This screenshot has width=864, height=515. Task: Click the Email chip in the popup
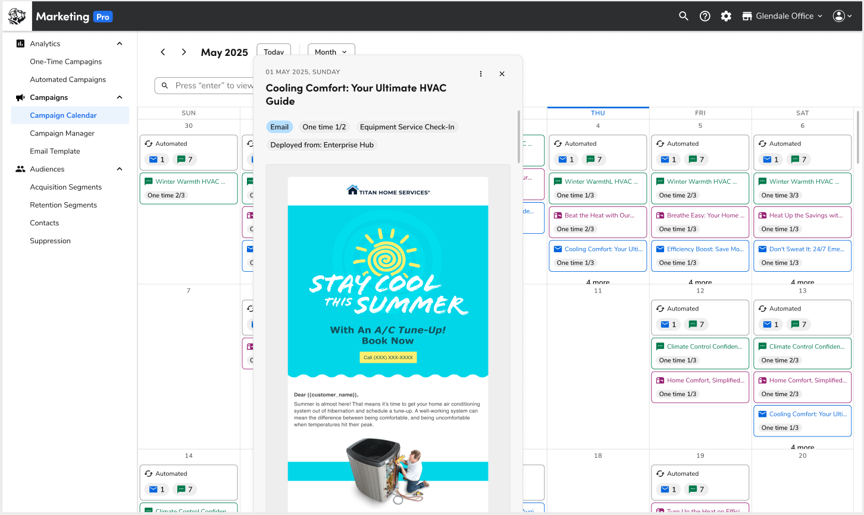(280, 127)
